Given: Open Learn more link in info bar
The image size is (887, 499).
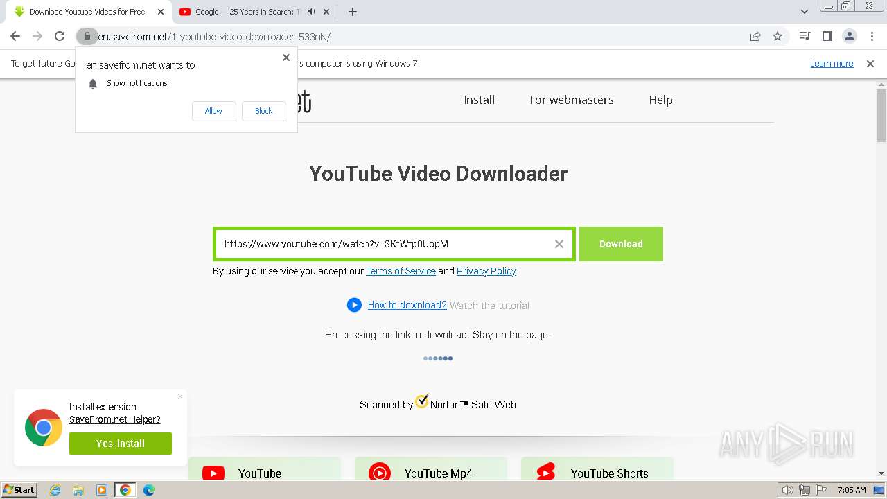Looking at the screenshot, I should 832,64.
